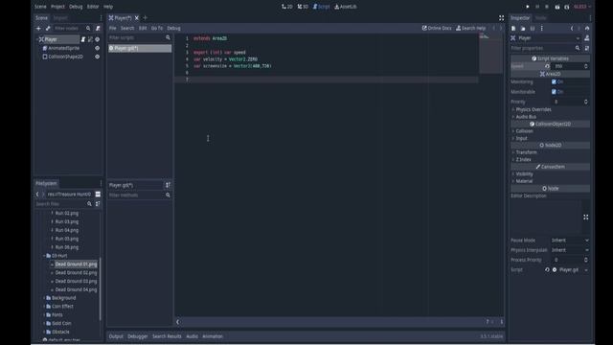Open the top Debug menu
Viewport: 613px width, 345px height.
coord(76,7)
